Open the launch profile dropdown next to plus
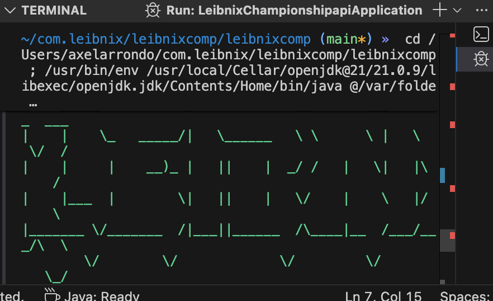Viewport: 493px width, 301px height. [457, 10]
